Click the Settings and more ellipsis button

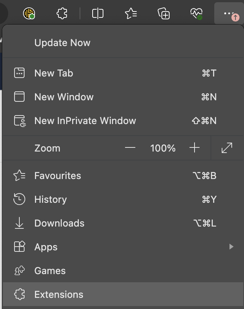228,14
